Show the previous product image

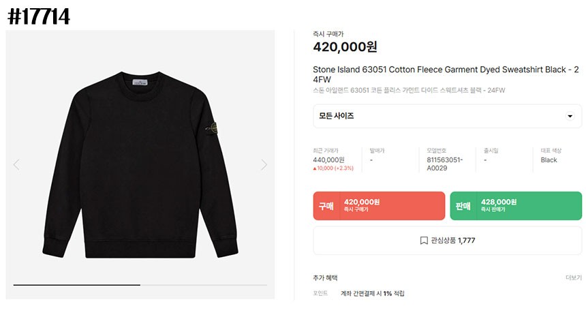(x=16, y=164)
